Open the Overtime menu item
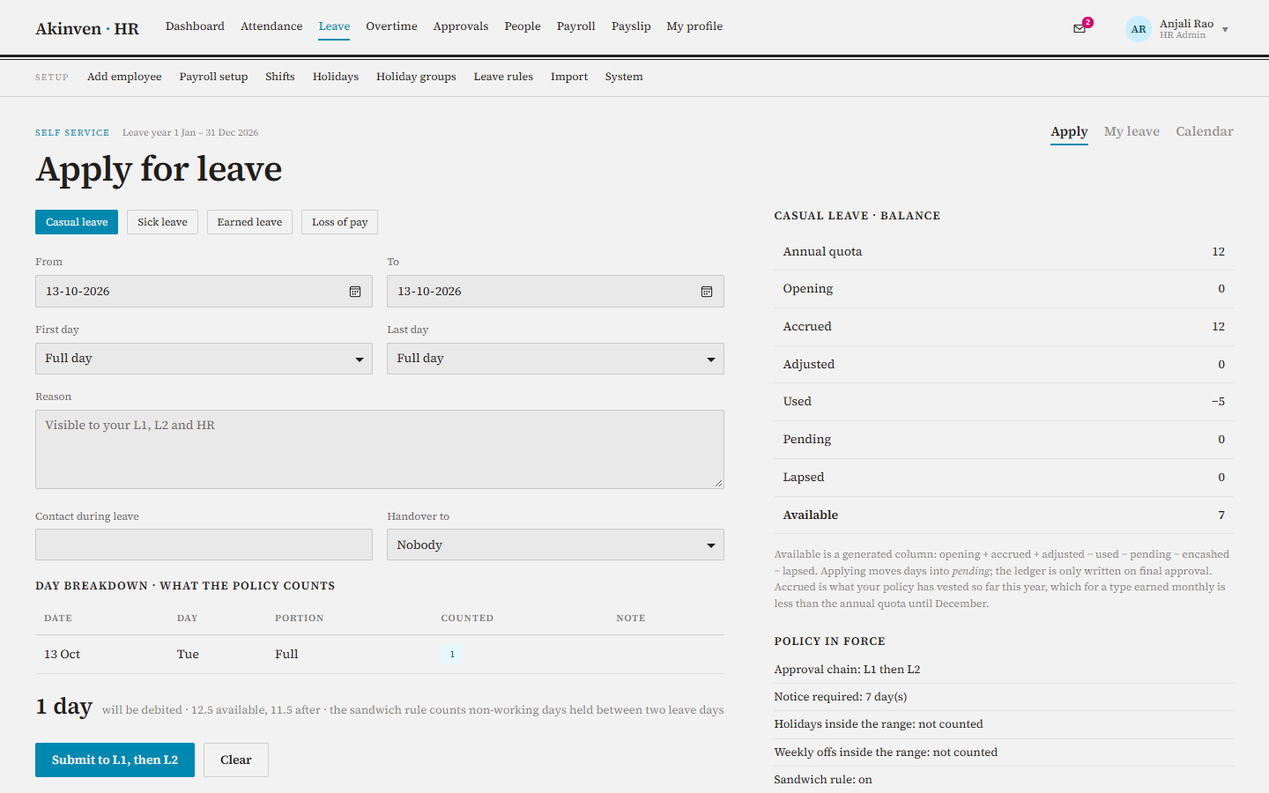 391,26
